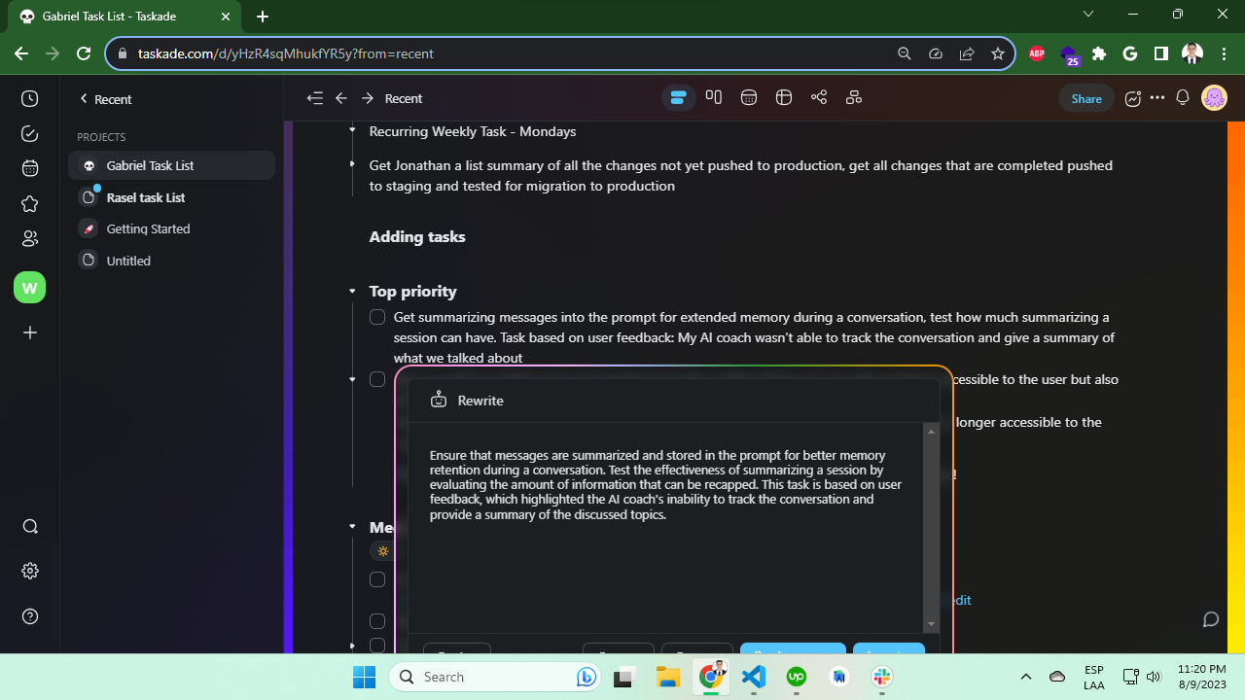1245x700 pixels.
Task: Open notifications bell icon
Action: (x=1183, y=97)
